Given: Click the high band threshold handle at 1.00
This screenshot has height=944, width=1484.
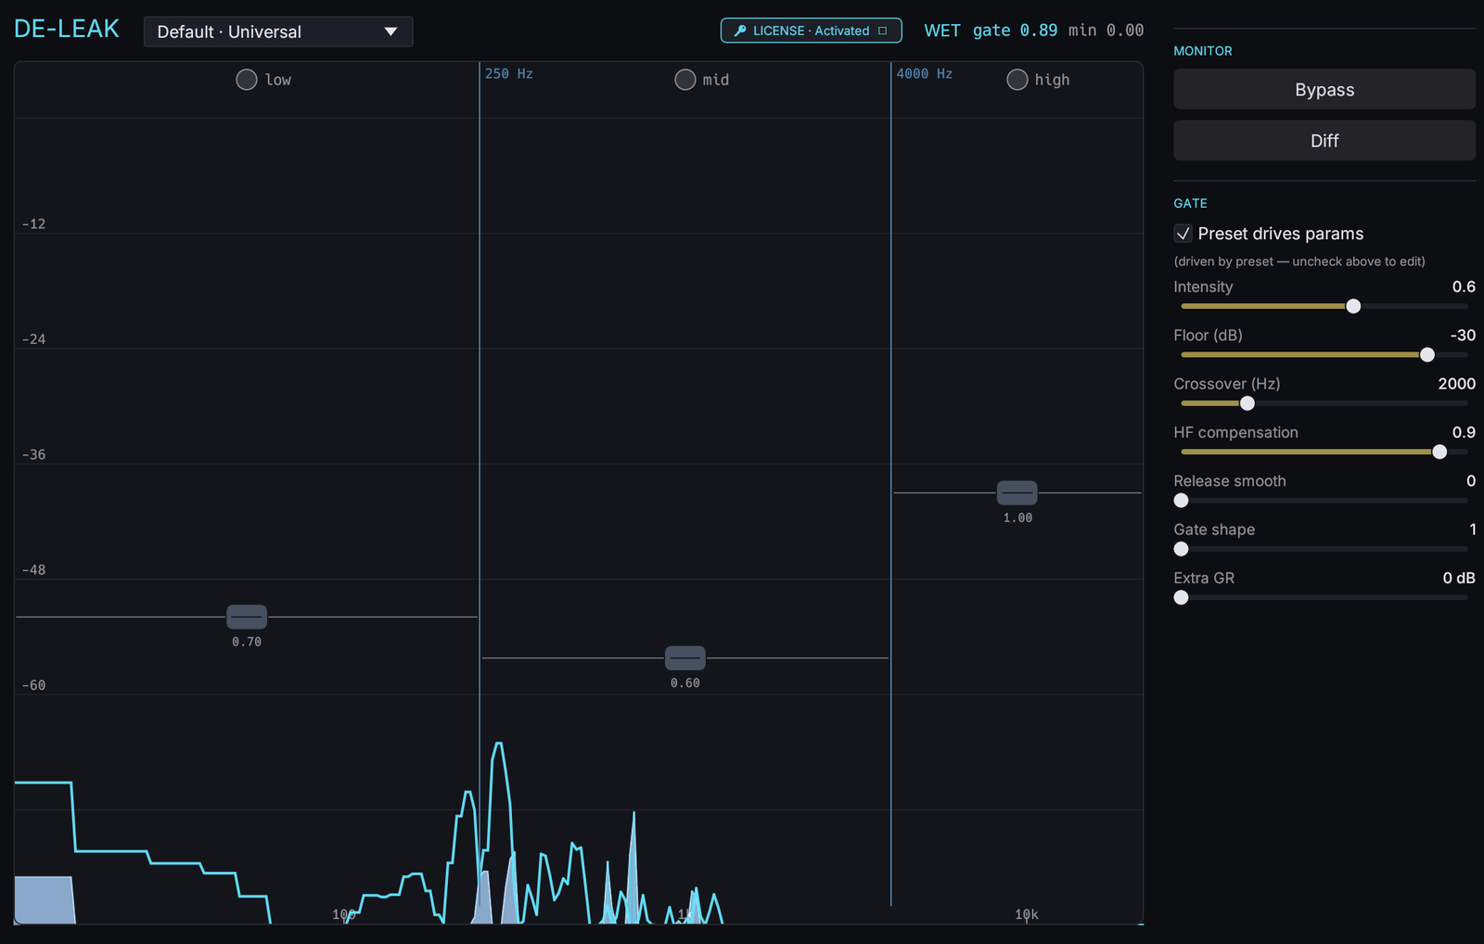Looking at the screenshot, I should [1017, 492].
